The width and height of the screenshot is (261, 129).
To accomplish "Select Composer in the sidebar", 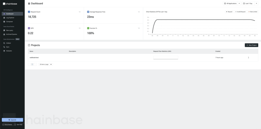I will 10,22.
